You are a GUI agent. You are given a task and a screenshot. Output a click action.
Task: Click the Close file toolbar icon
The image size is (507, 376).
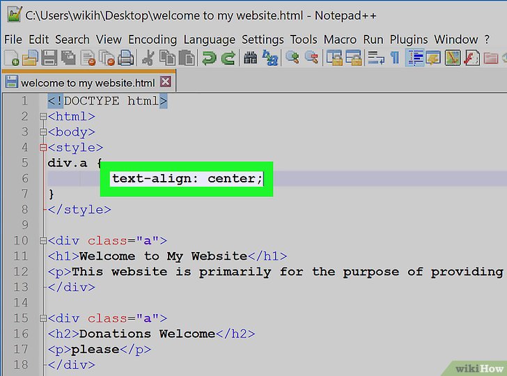click(88, 58)
